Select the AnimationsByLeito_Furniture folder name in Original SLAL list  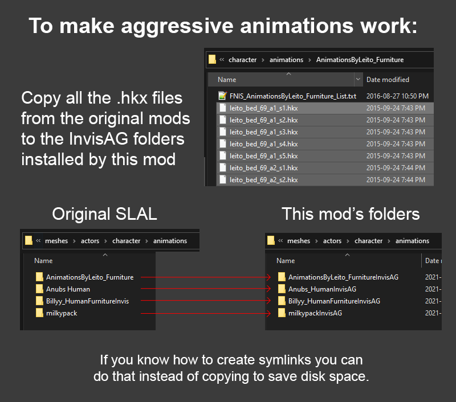[x=90, y=277]
